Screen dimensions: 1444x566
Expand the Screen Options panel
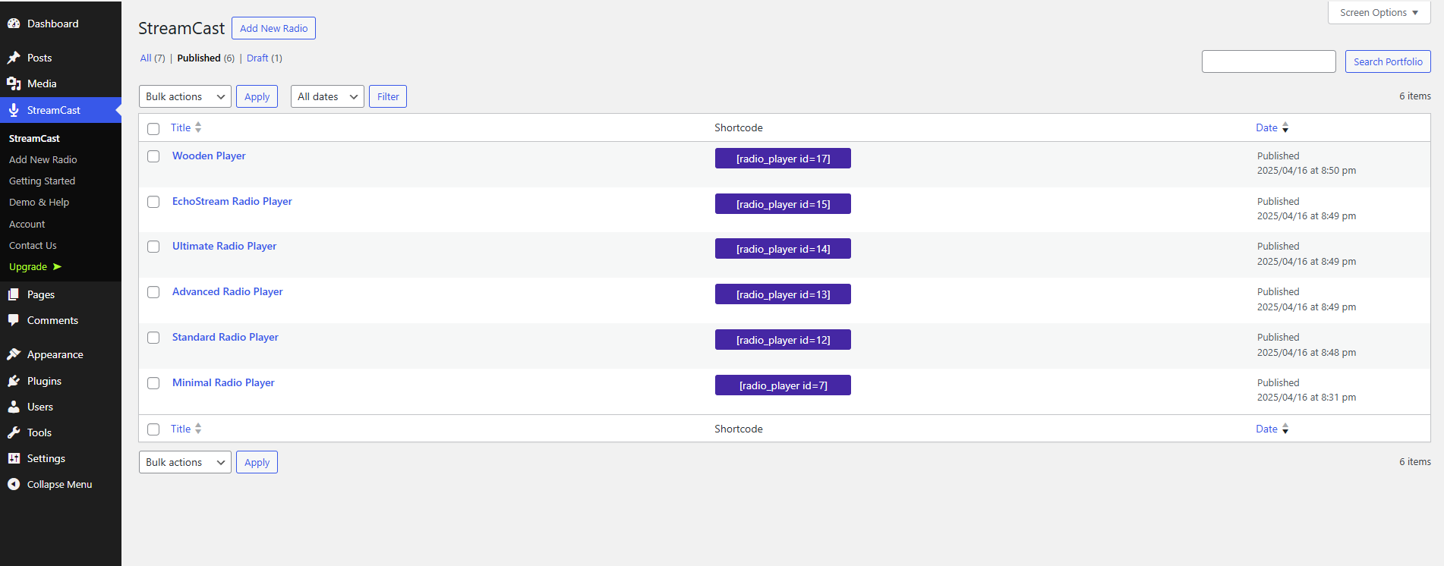[x=1379, y=12]
